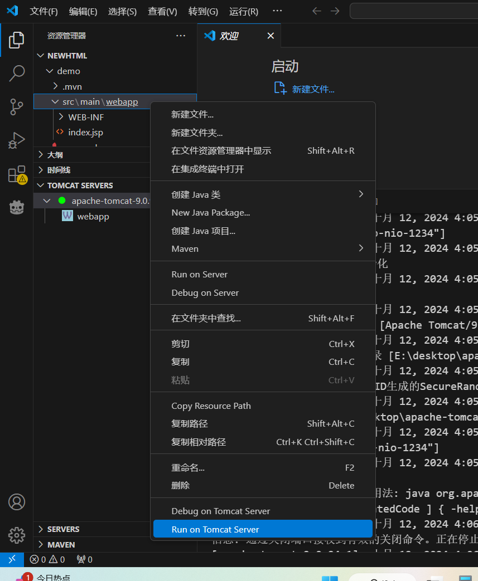Screen dimensions: 478x581
Task: Select New Java Package...
Action: pyautogui.click(x=263, y=212)
